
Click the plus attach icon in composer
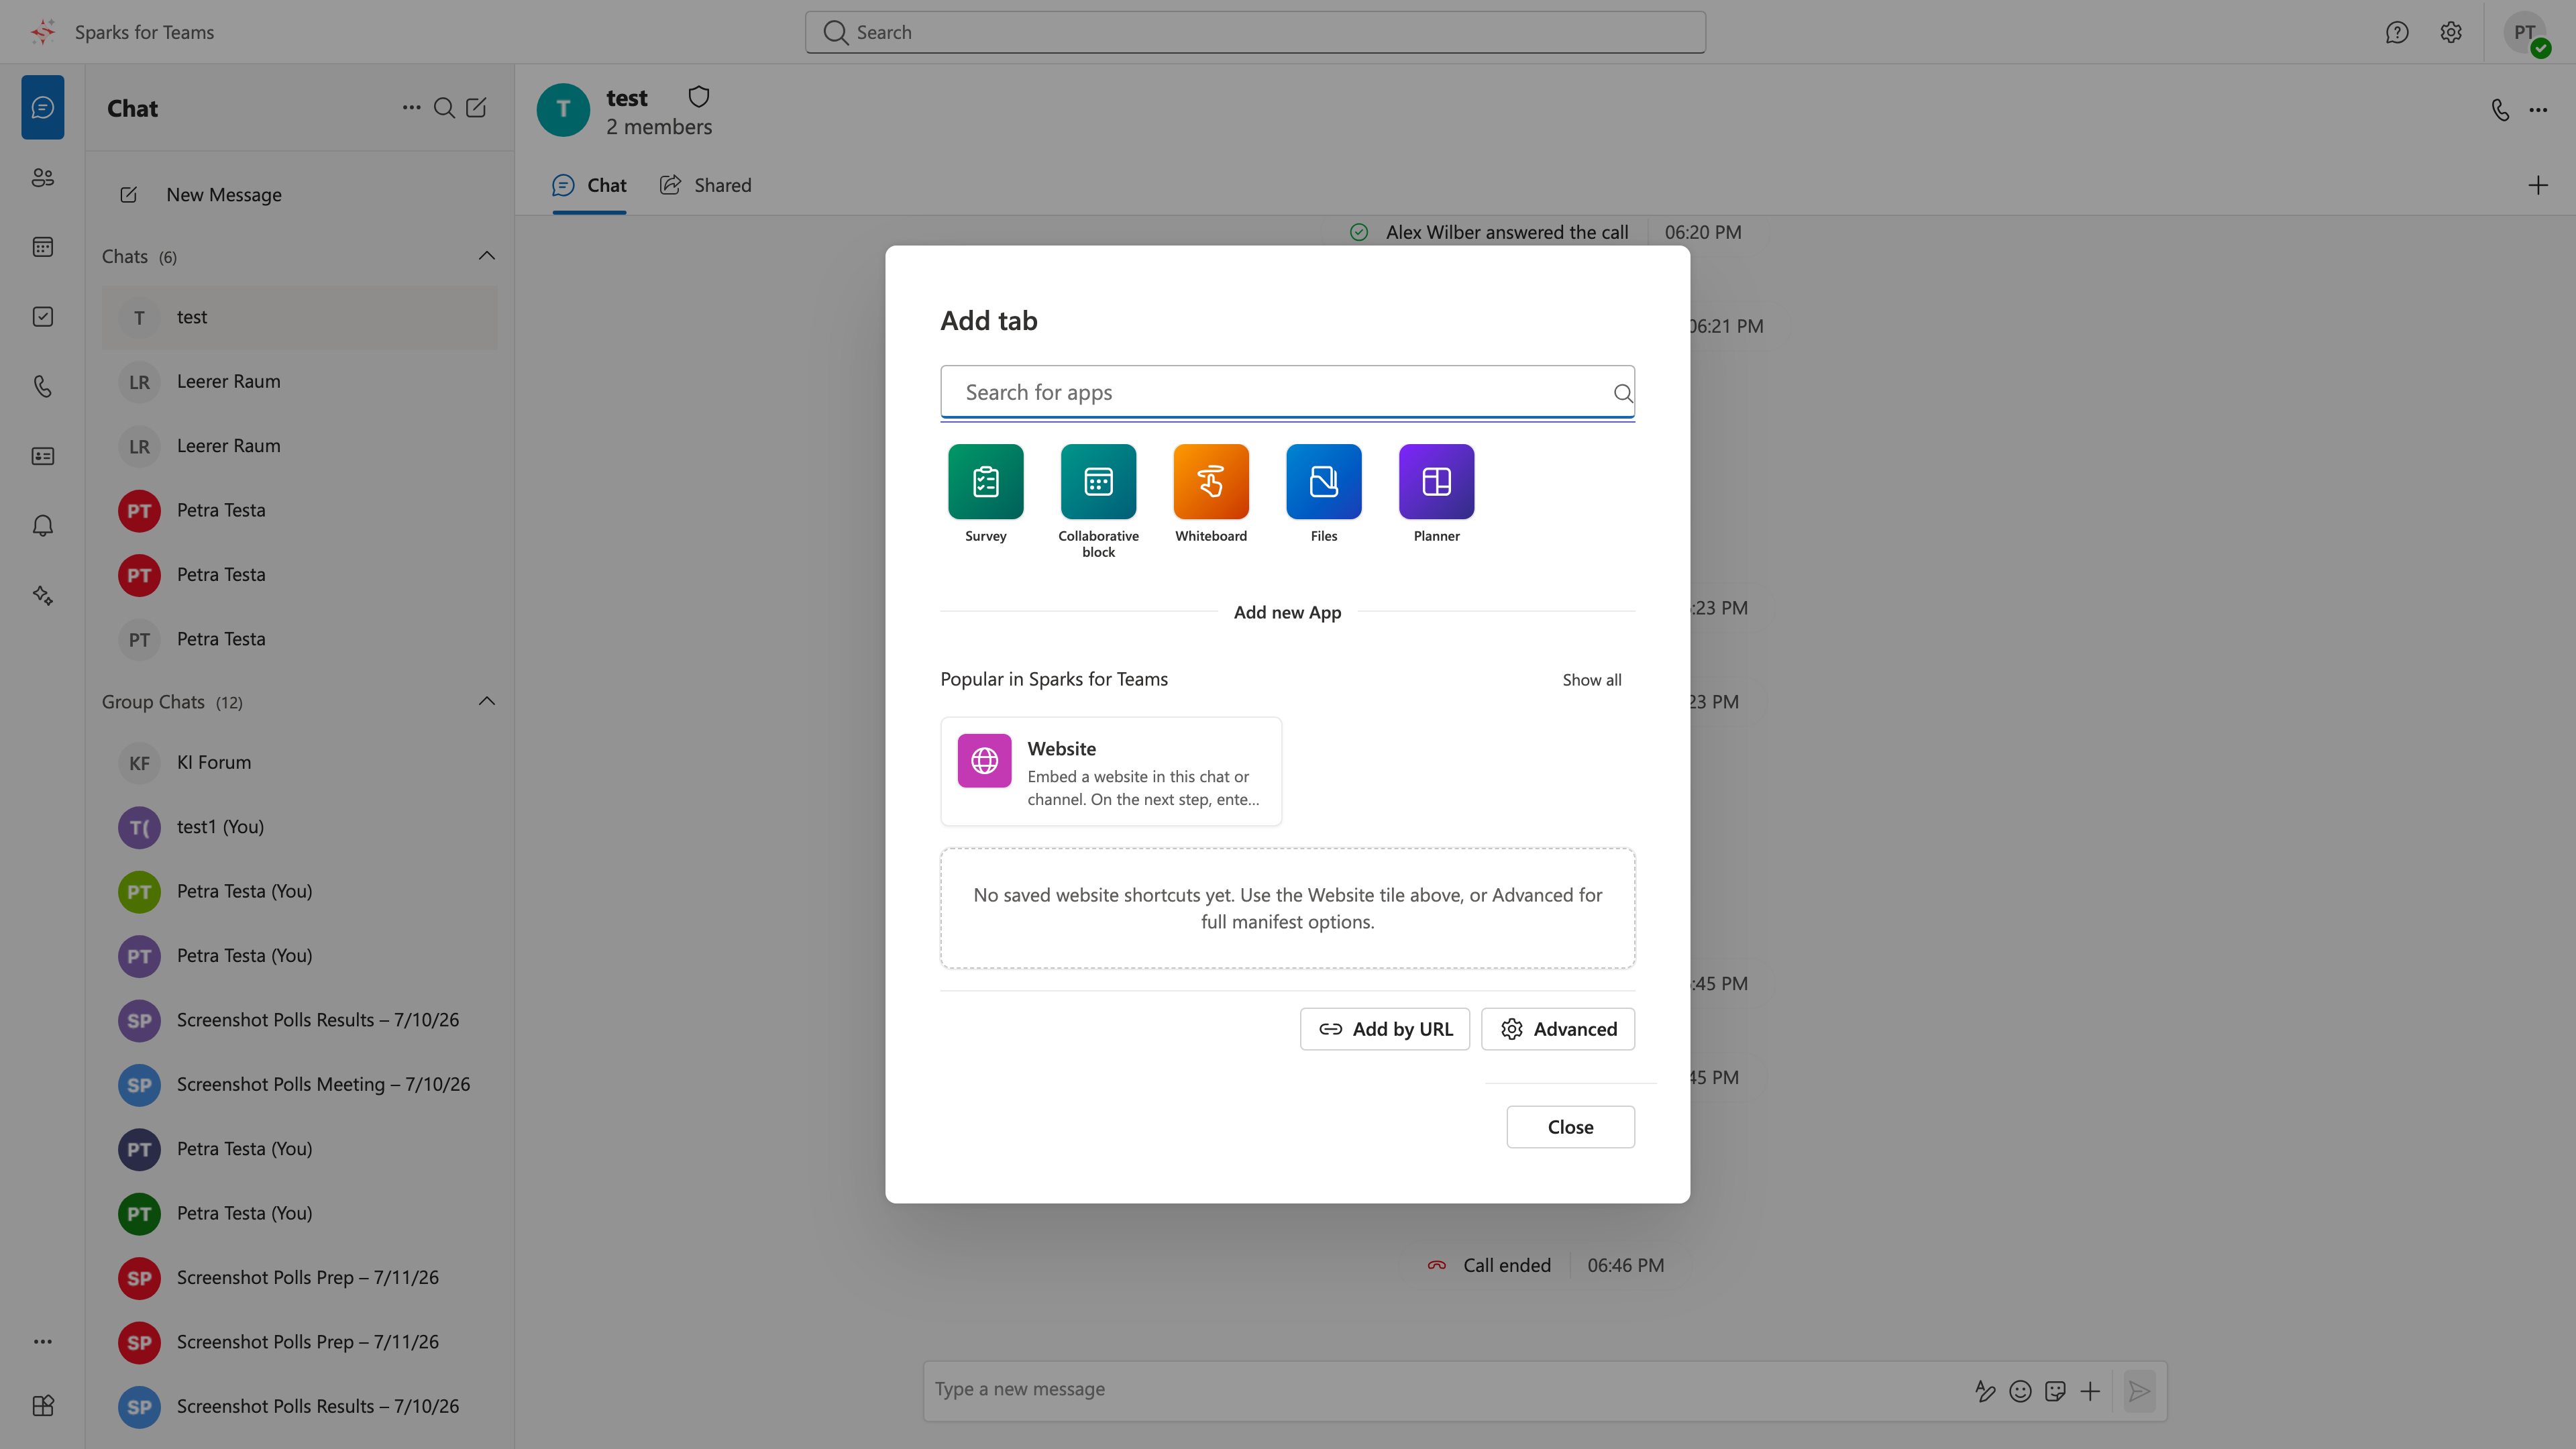[2090, 1391]
